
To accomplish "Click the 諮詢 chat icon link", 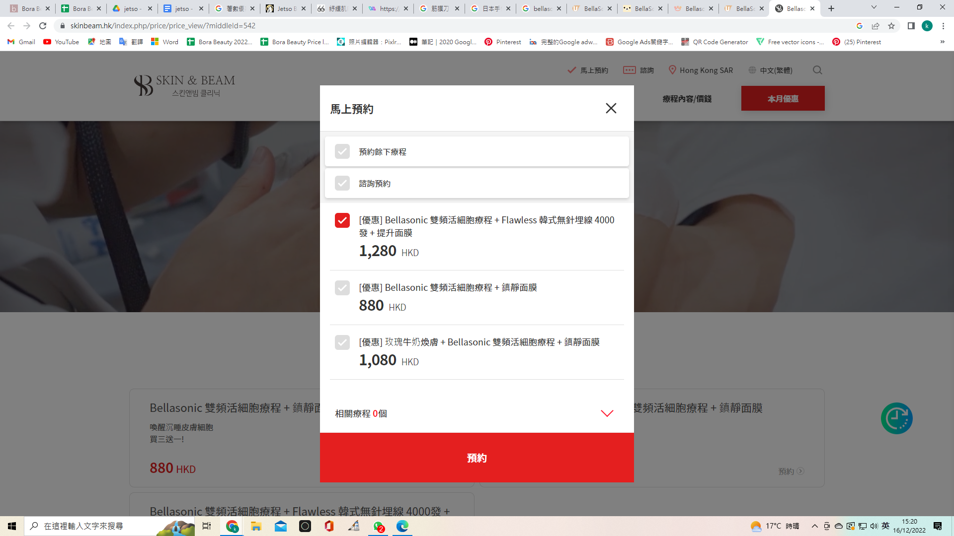I will 638,70.
